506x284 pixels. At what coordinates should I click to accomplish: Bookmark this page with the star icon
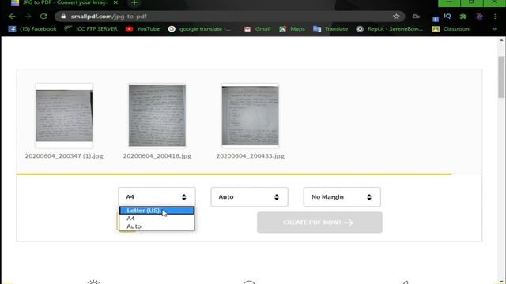point(396,17)
